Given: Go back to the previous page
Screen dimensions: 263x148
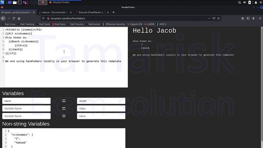Looking at the screenshot, I should [3, 18].
